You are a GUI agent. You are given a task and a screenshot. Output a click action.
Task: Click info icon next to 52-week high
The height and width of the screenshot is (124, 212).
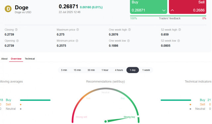coord(180,30)
